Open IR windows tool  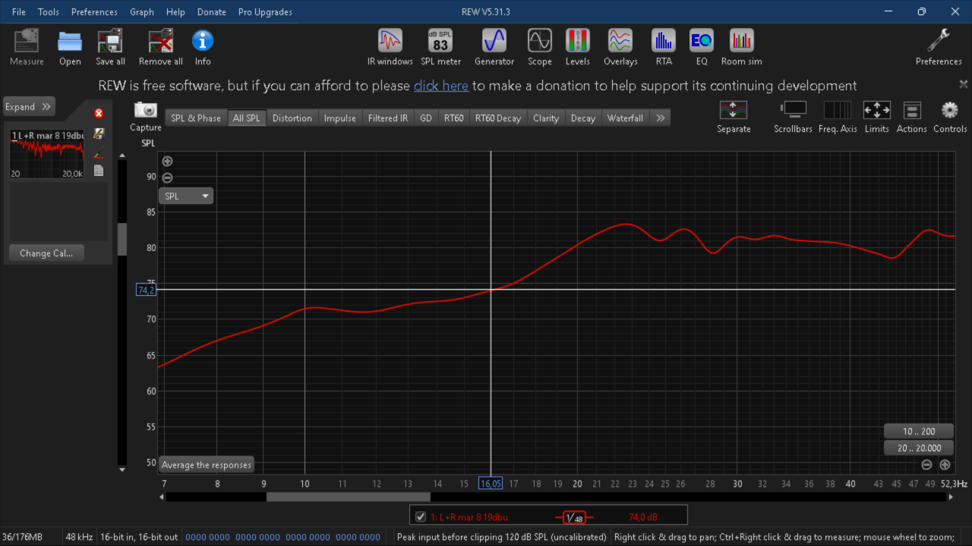point(390,47)
